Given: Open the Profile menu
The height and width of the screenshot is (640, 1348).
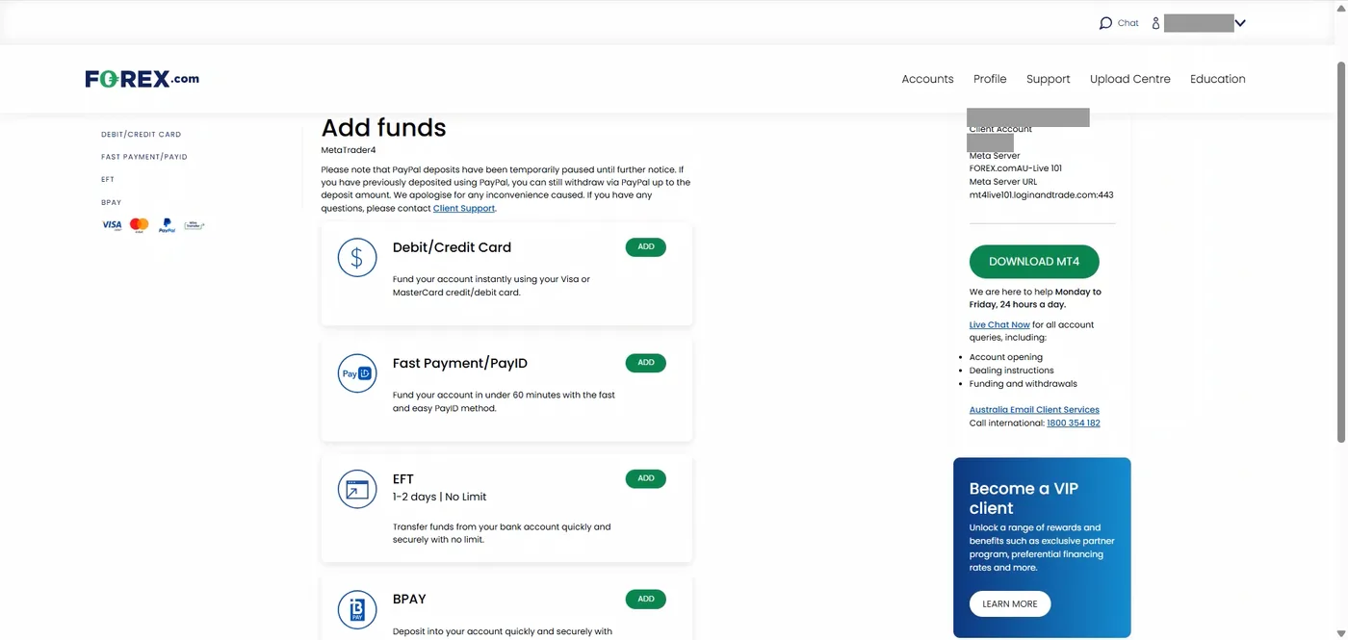Looking at the screenshot, I should tap(990, 79).
